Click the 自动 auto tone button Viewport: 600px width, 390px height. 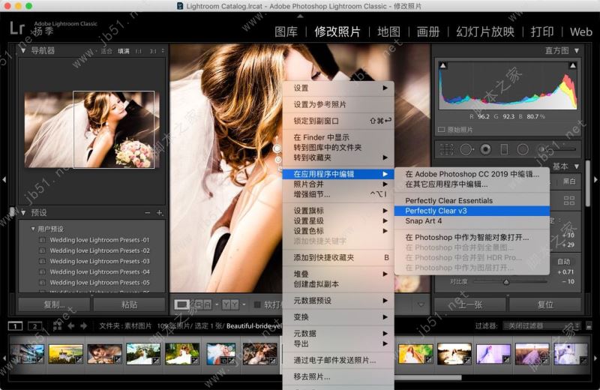coord(564,262)
